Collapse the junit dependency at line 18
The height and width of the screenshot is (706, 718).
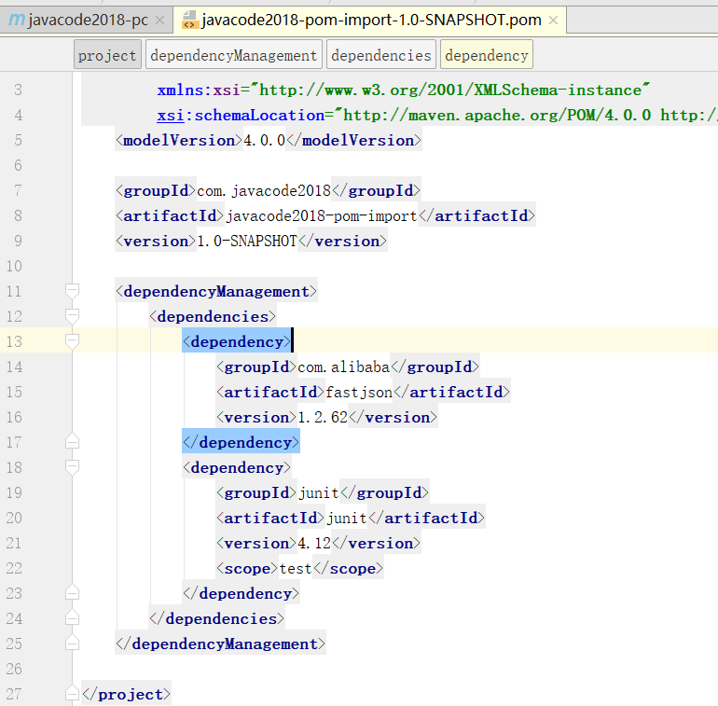point(73,467)
